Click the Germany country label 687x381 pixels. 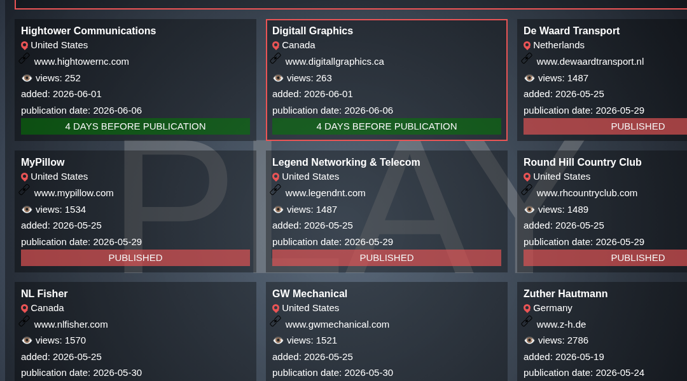pyautogui.click(x=553, y=309)
